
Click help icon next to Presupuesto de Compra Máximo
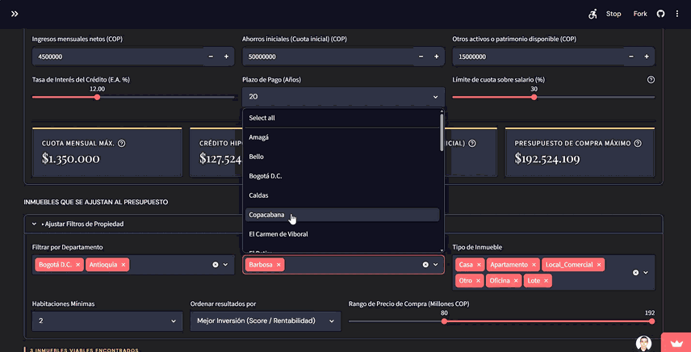click(x=638, y=143)
